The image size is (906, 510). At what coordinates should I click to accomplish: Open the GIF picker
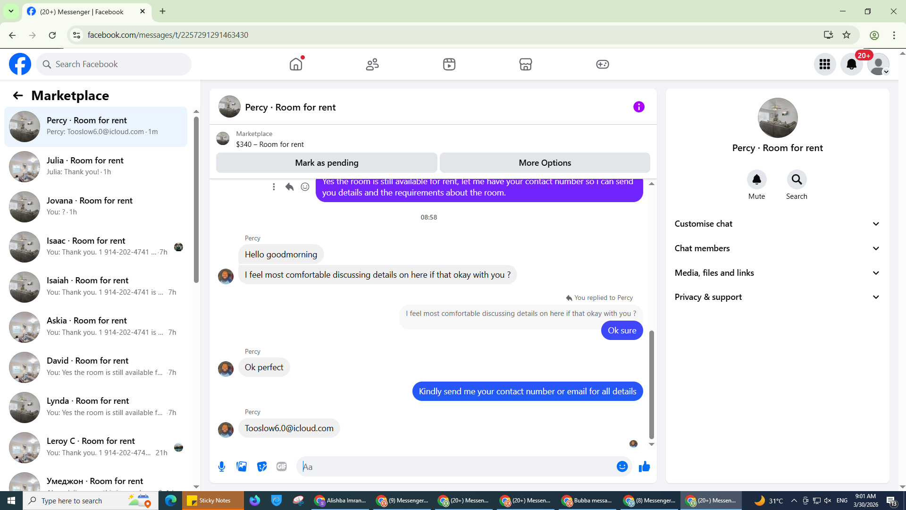[282, 467]
